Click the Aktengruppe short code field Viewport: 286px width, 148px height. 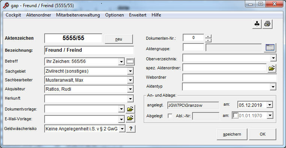[x=193, y=48]
